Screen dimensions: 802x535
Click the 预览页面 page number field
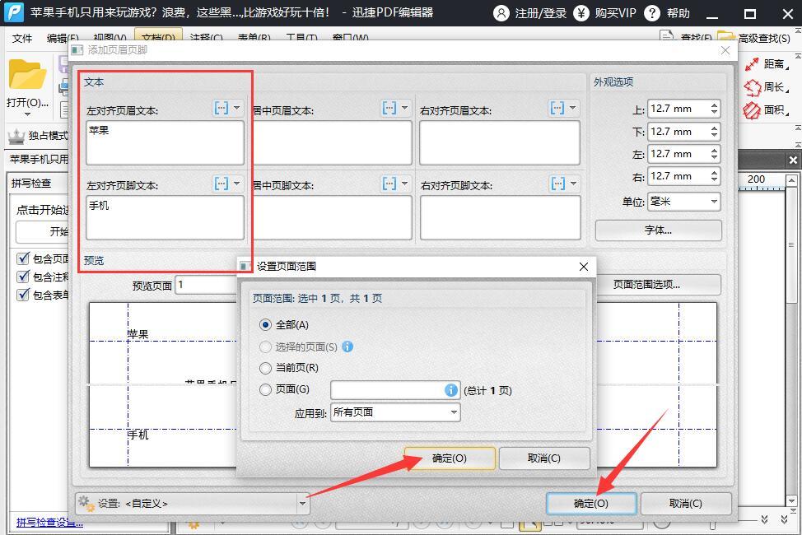click(x=207, y=285)
